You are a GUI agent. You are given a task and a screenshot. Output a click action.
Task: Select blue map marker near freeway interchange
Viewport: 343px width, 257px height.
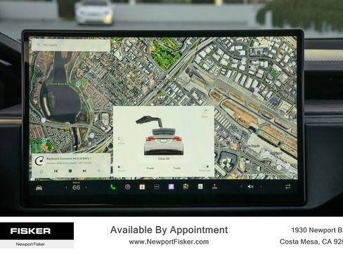[x=92, y=136]
